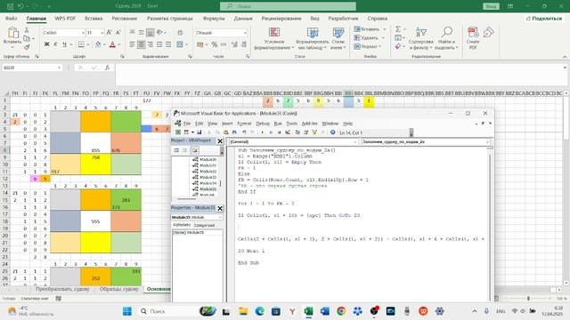
Task: Click Сортировка и фильтр button
Action: pyautogui.click(x=421, y=38)
